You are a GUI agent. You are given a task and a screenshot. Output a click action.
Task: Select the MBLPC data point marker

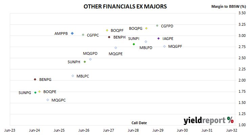pyautogui.click(x=73, y=76)
